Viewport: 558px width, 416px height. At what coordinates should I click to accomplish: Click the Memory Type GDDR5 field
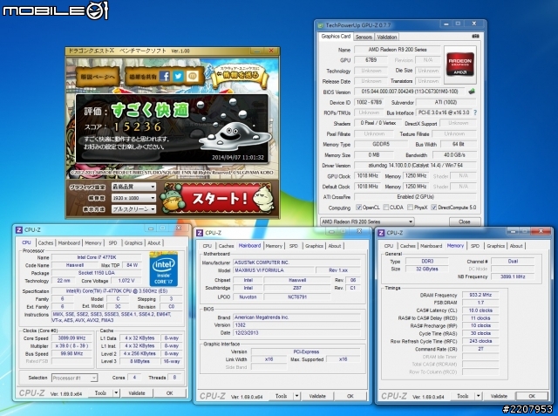381,144
